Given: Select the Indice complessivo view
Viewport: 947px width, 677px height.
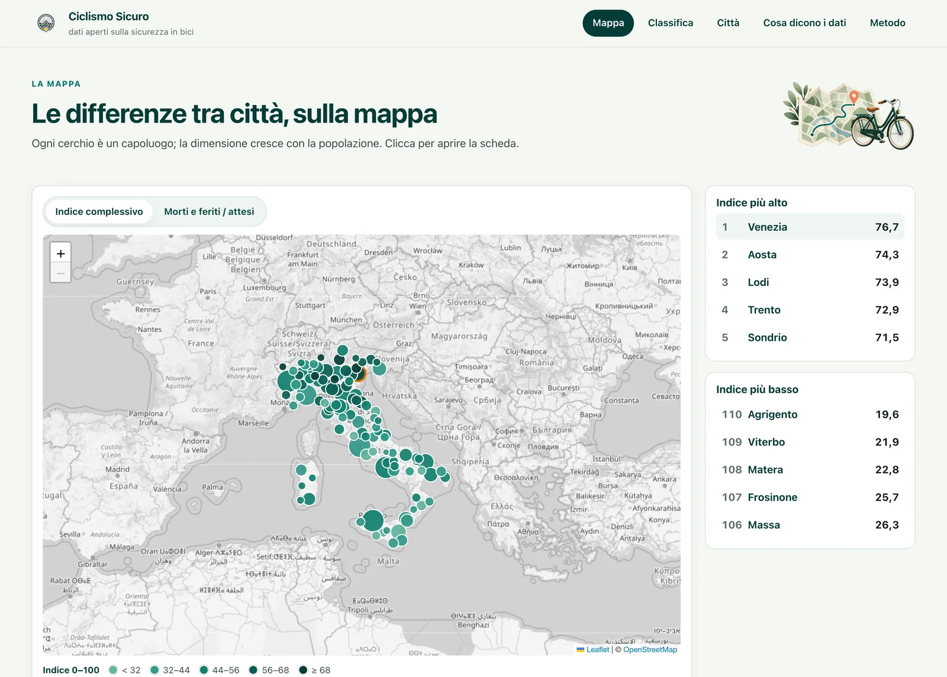Looking at the screenshot, I should [x=99, y=212].
